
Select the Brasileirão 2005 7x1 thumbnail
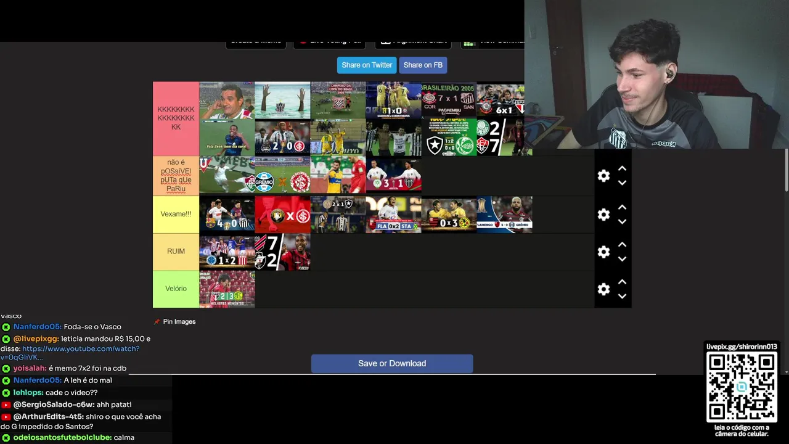tap(449, 100)
